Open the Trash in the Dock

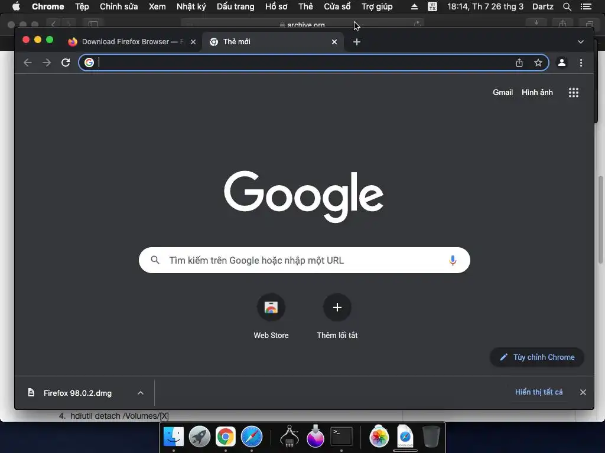431,437
